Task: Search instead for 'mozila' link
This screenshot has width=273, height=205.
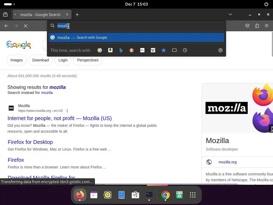Action: 47,93
